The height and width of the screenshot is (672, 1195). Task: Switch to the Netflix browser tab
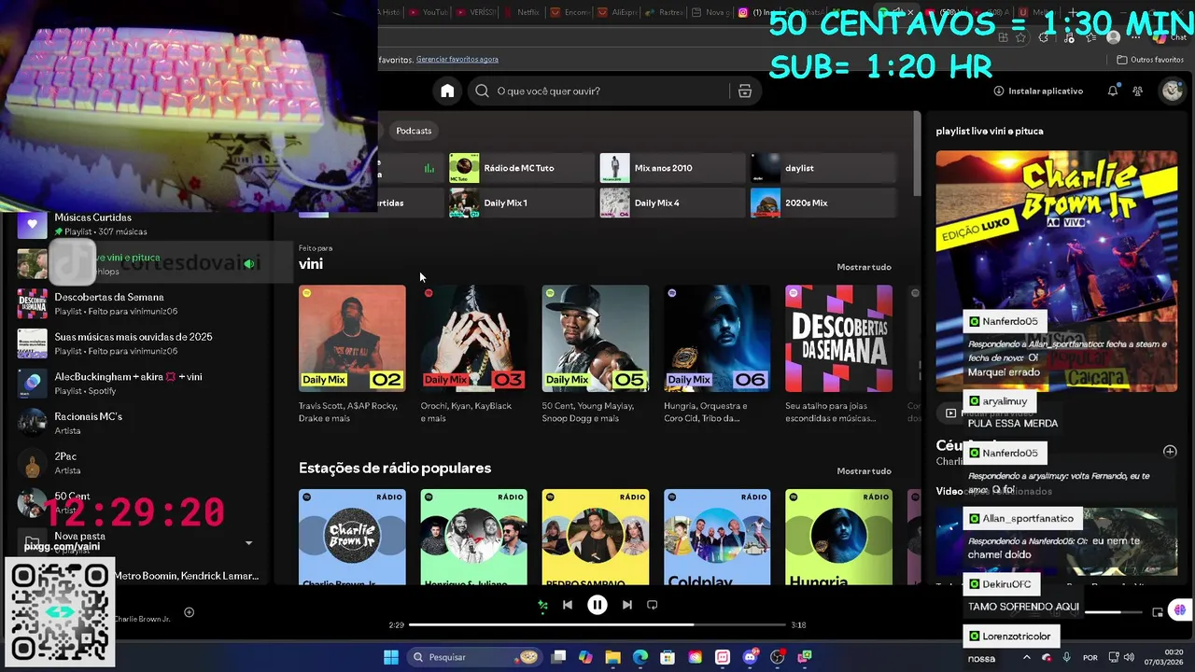pyautogui.click(x=521, y=12)
